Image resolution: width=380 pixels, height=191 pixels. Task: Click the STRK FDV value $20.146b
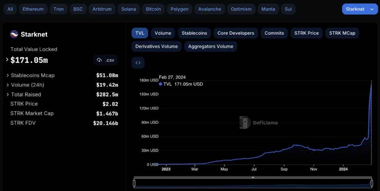(106, 123)
